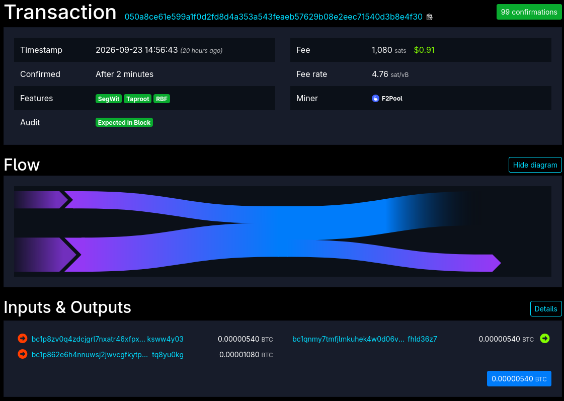Open the transaction hash link

click(x=273, y=17)
